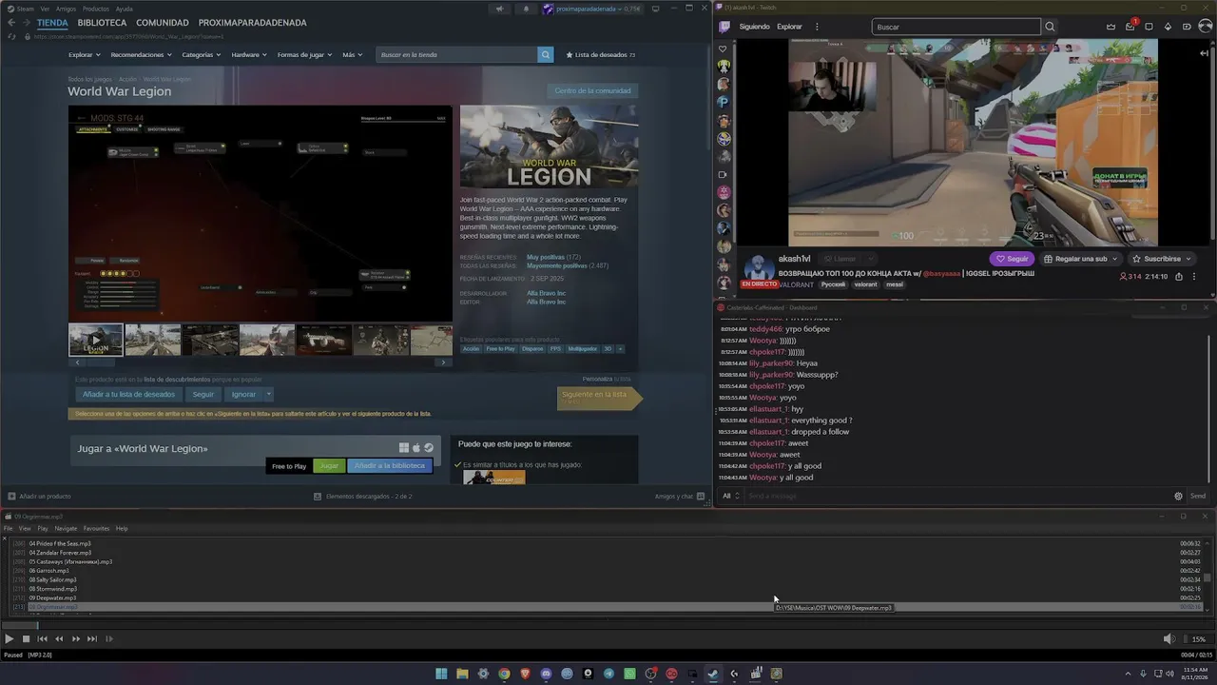Open the Amigos menu in Steam
Viewport: 1217px width, 685px height.
coord(66,9)
